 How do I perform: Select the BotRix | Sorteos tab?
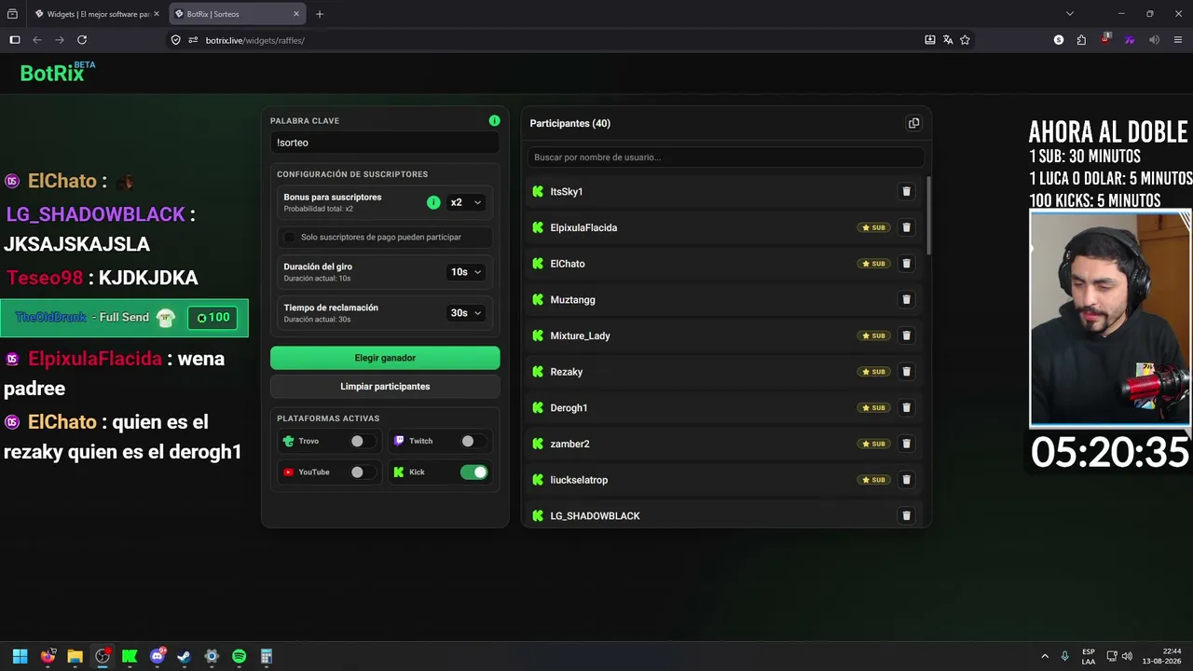click(x=238, y=14)
